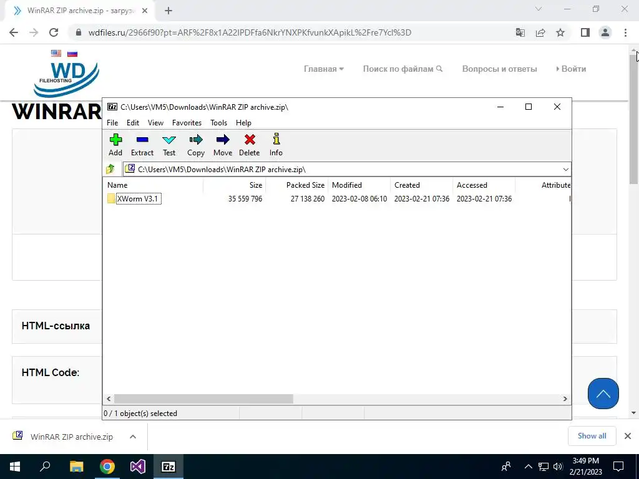Open a new Chrome tab

168,11
